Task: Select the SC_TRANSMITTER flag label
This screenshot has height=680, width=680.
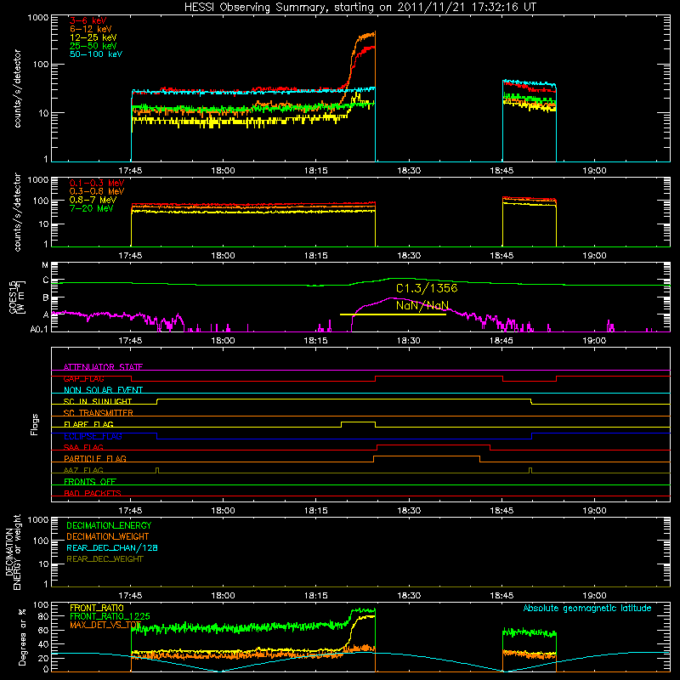Action: (99, 413)
